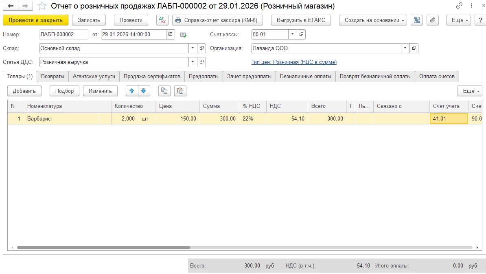Open Возврат безналичной оплаты tab
This screenshot has width=486, height=274.
(375, 77)
